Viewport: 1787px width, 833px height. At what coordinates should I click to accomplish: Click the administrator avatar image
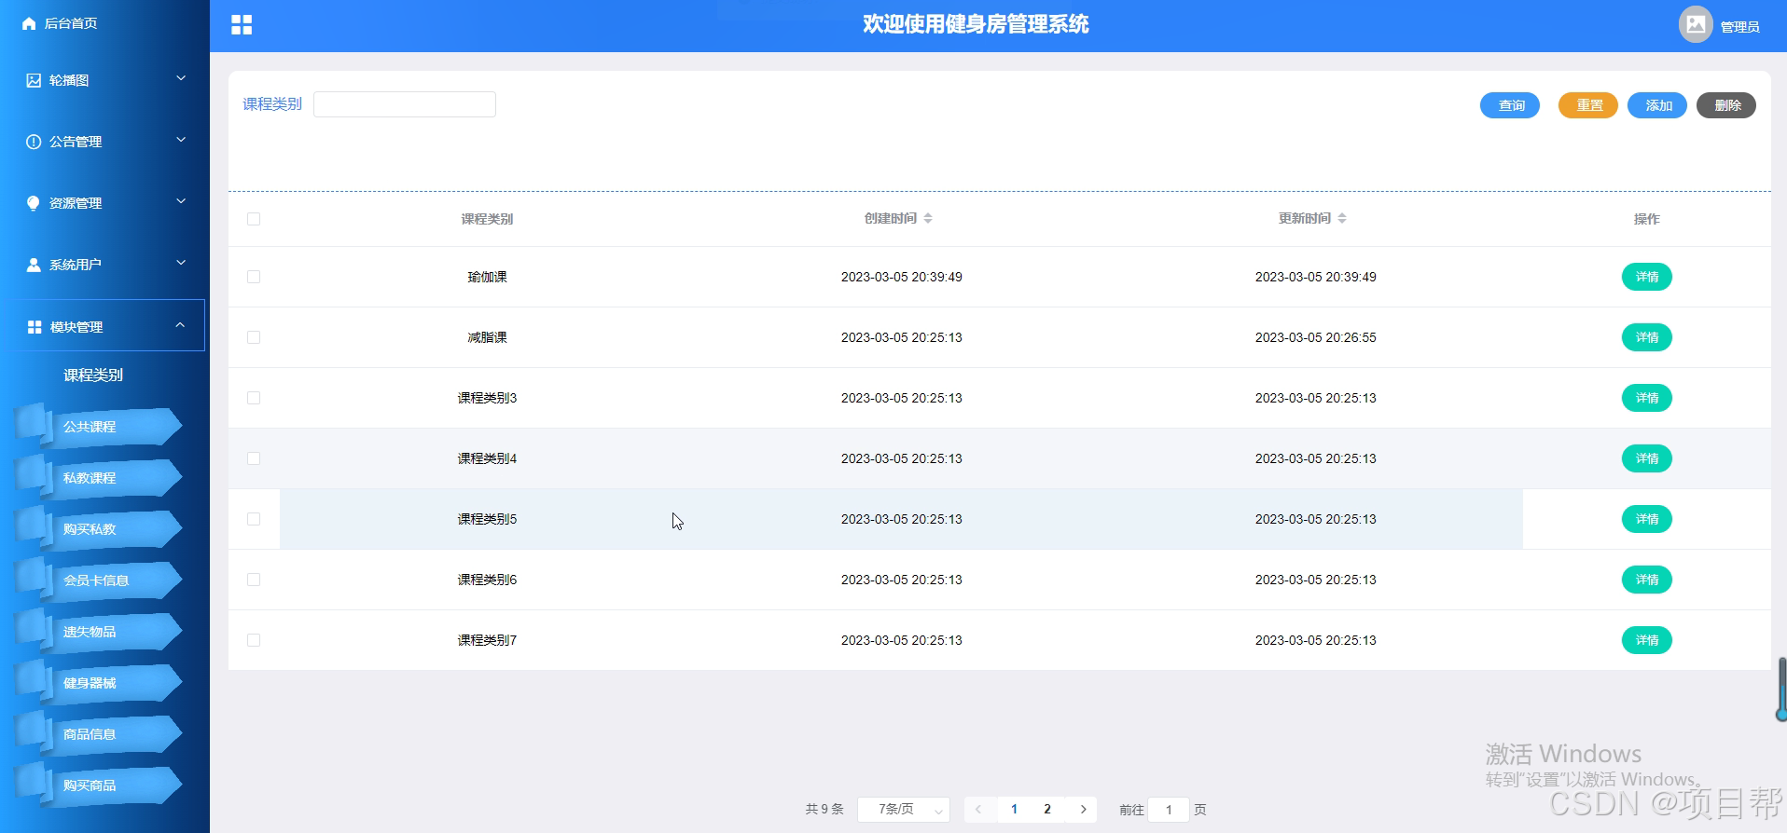tap(1696, 24)
